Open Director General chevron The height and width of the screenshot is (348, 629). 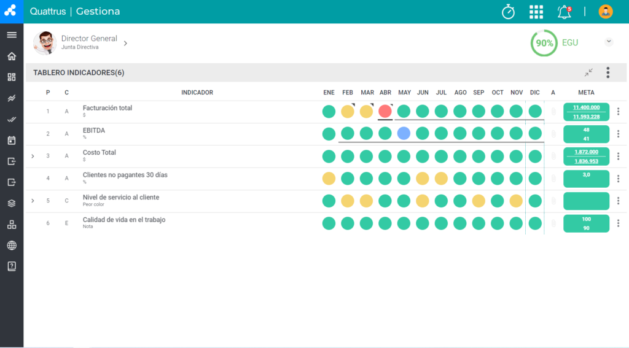(x=125, y=44)
